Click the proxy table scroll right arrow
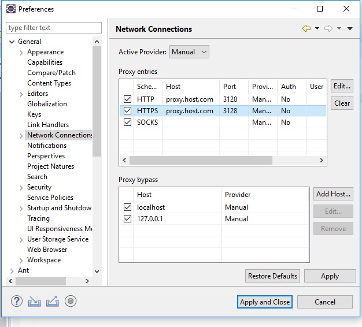The image size is (362, 327). [322, 160]
